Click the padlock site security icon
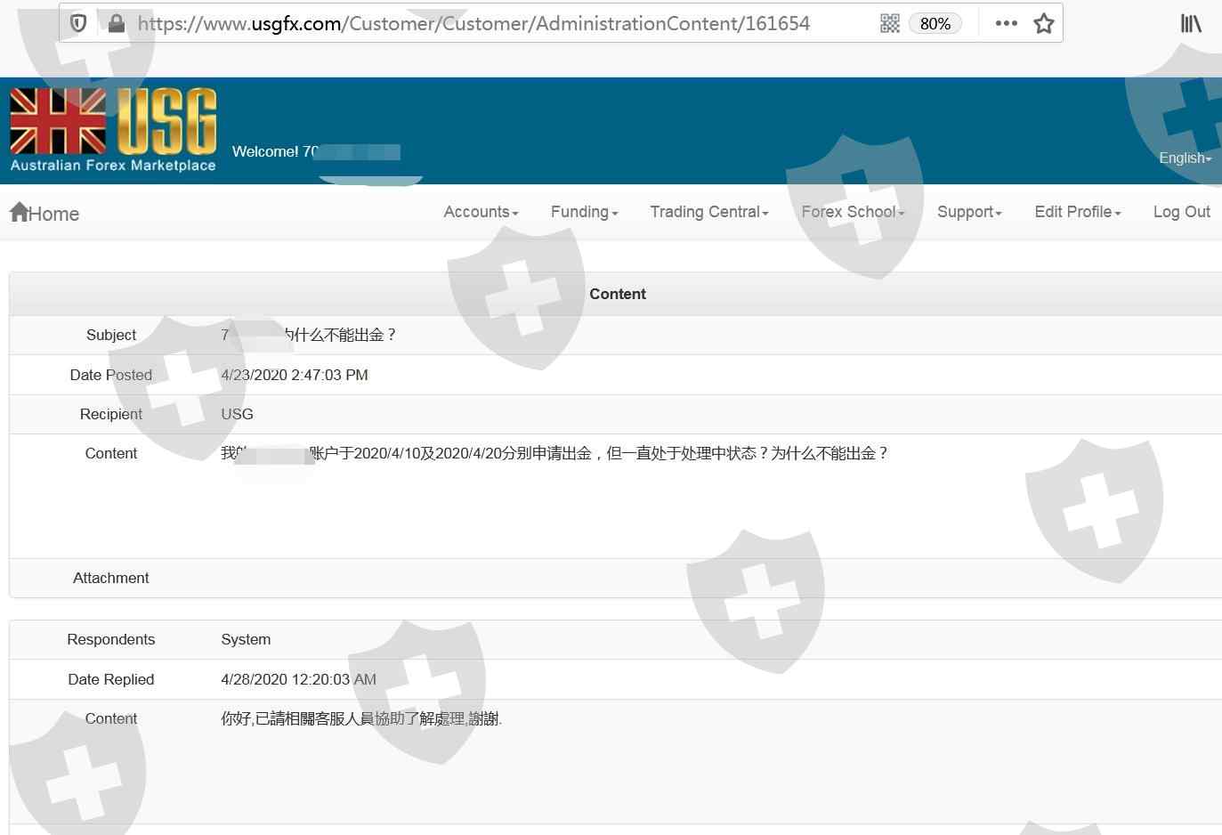 tap(116, 23)
